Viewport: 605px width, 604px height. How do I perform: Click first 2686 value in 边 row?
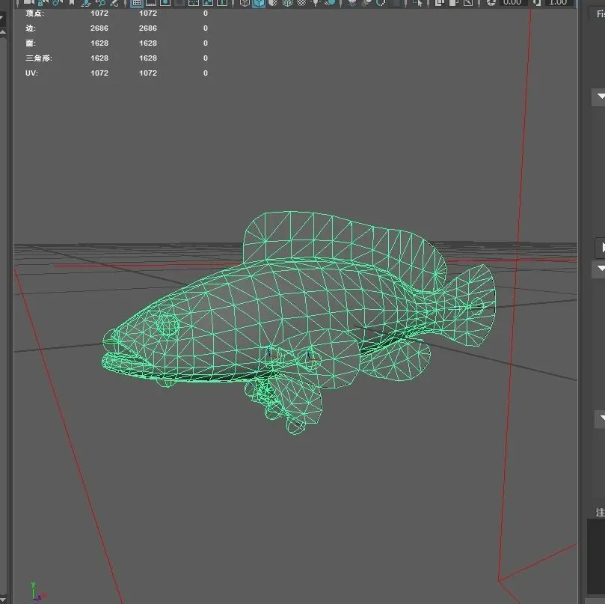(99, 28)
